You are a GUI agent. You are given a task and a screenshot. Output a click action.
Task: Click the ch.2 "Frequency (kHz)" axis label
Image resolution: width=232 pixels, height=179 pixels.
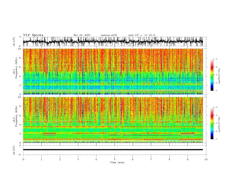pyautogui.click(x=16, y=116)
